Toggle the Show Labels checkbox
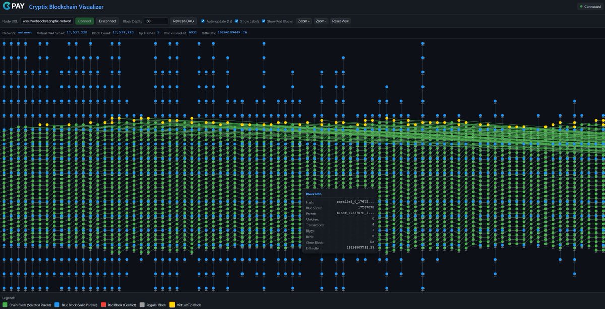The width and height of the screenshot is (605, 309). [x=237, y=21]
